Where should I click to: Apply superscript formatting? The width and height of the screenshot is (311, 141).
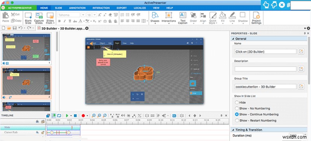coord(100,21)
